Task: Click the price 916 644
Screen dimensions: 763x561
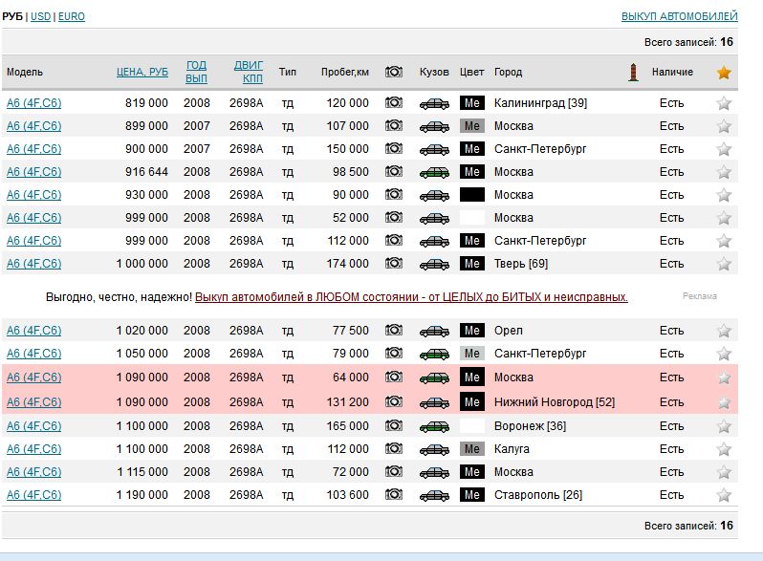Action: tap(146, 171)
